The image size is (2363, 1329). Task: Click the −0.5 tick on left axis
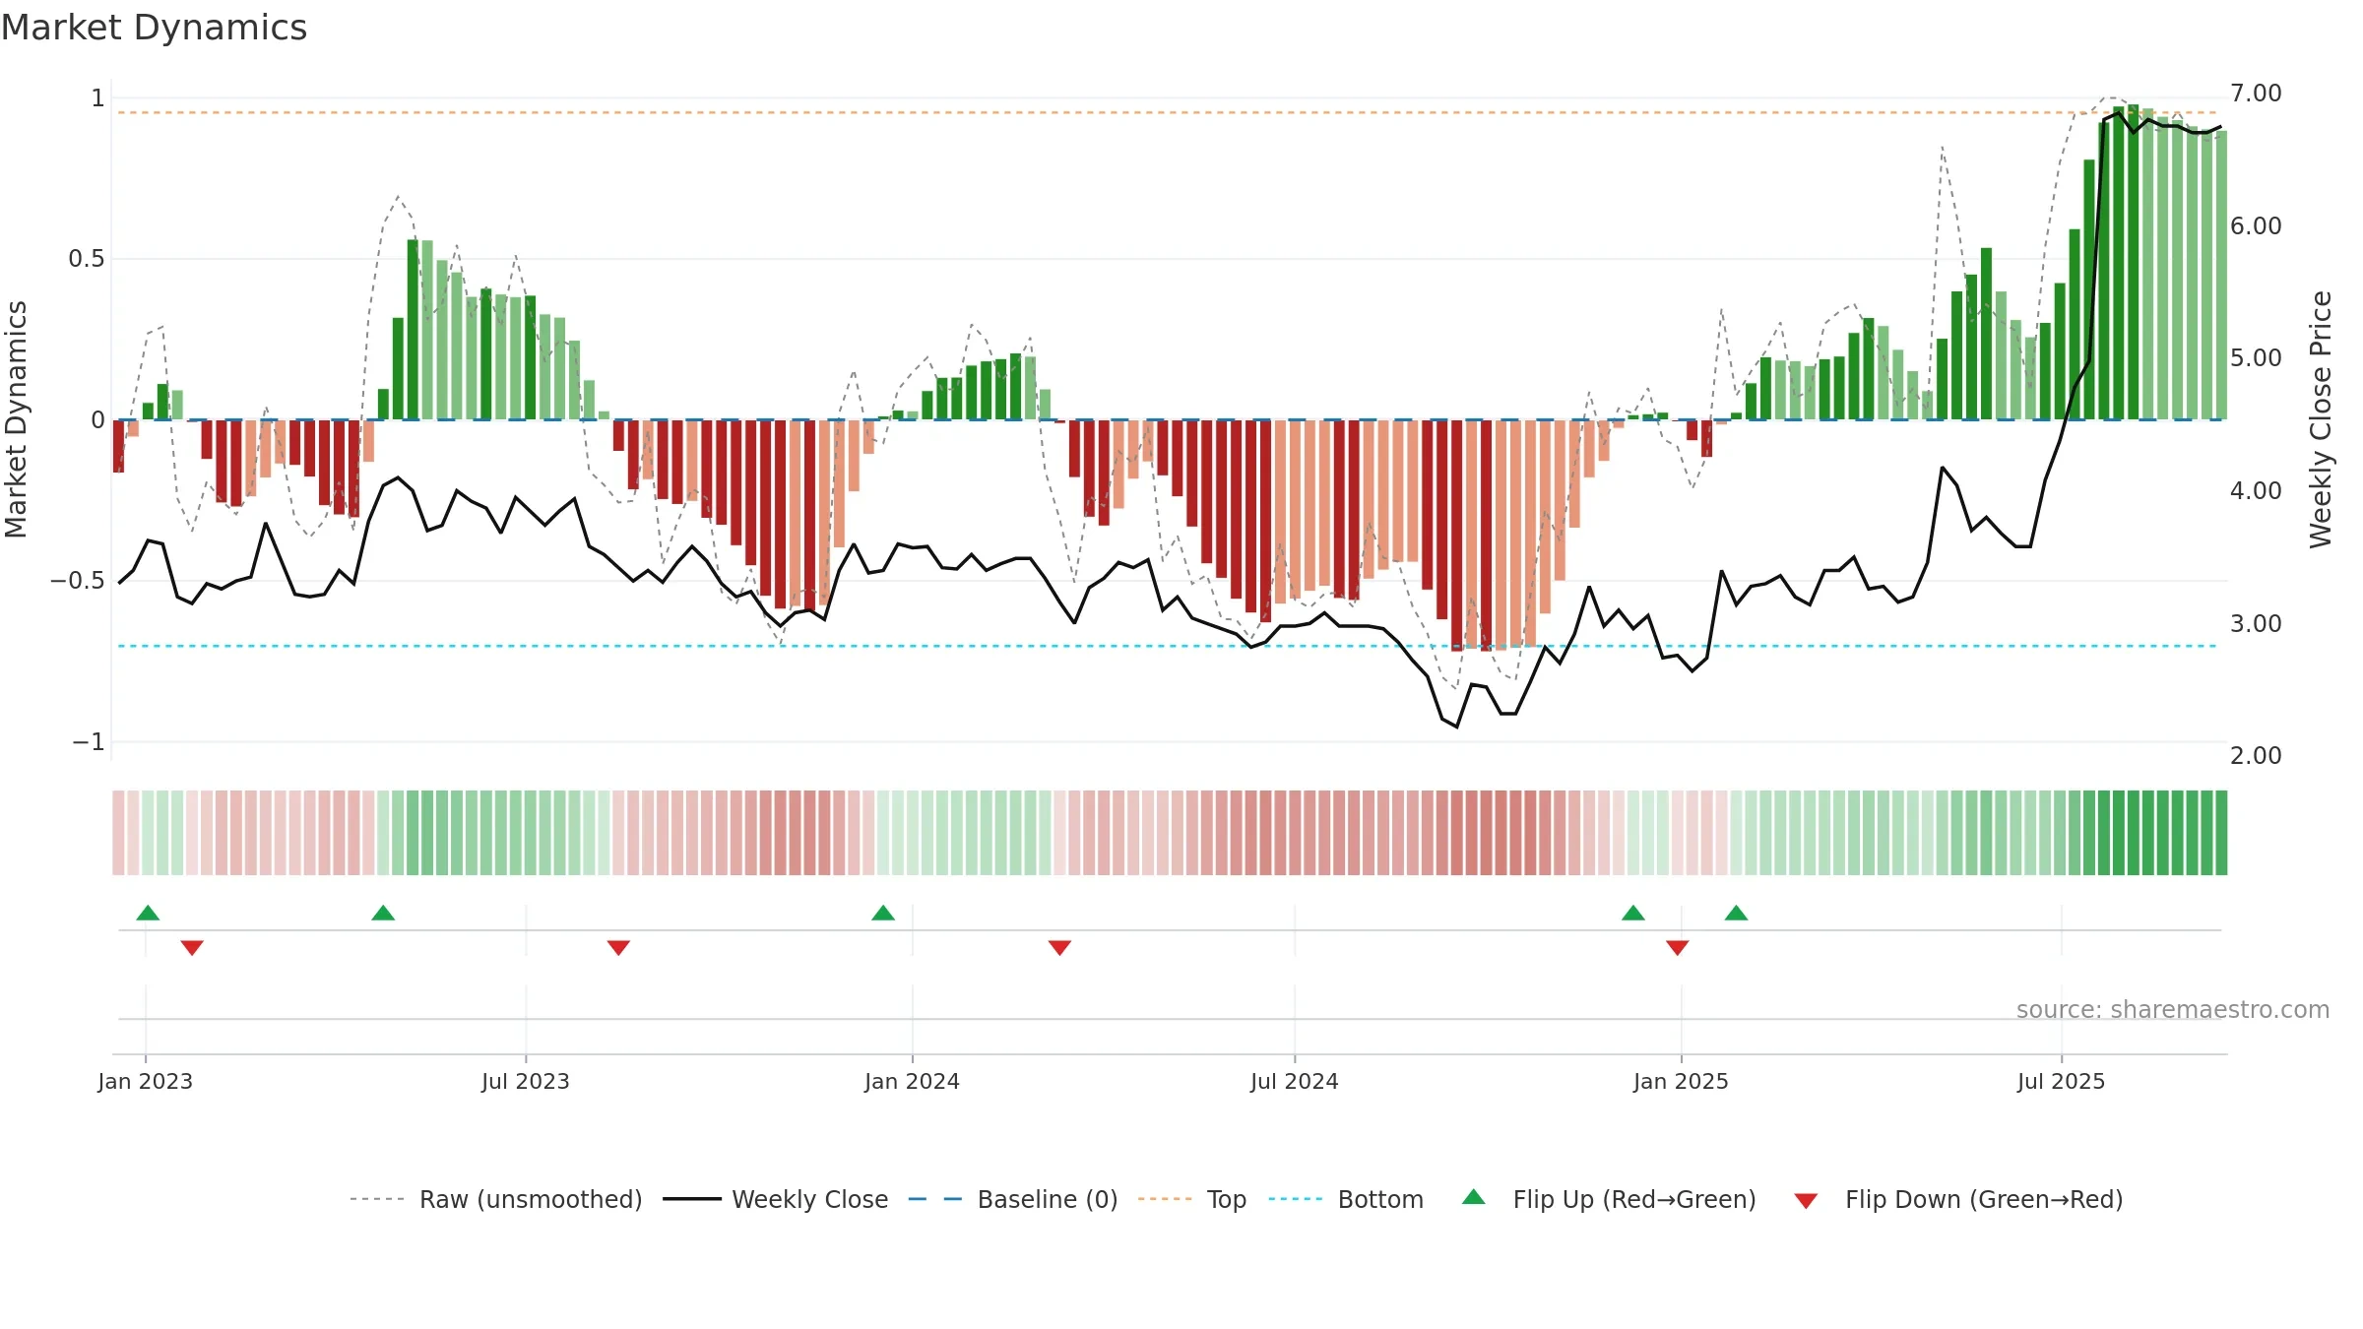[78, 581]
